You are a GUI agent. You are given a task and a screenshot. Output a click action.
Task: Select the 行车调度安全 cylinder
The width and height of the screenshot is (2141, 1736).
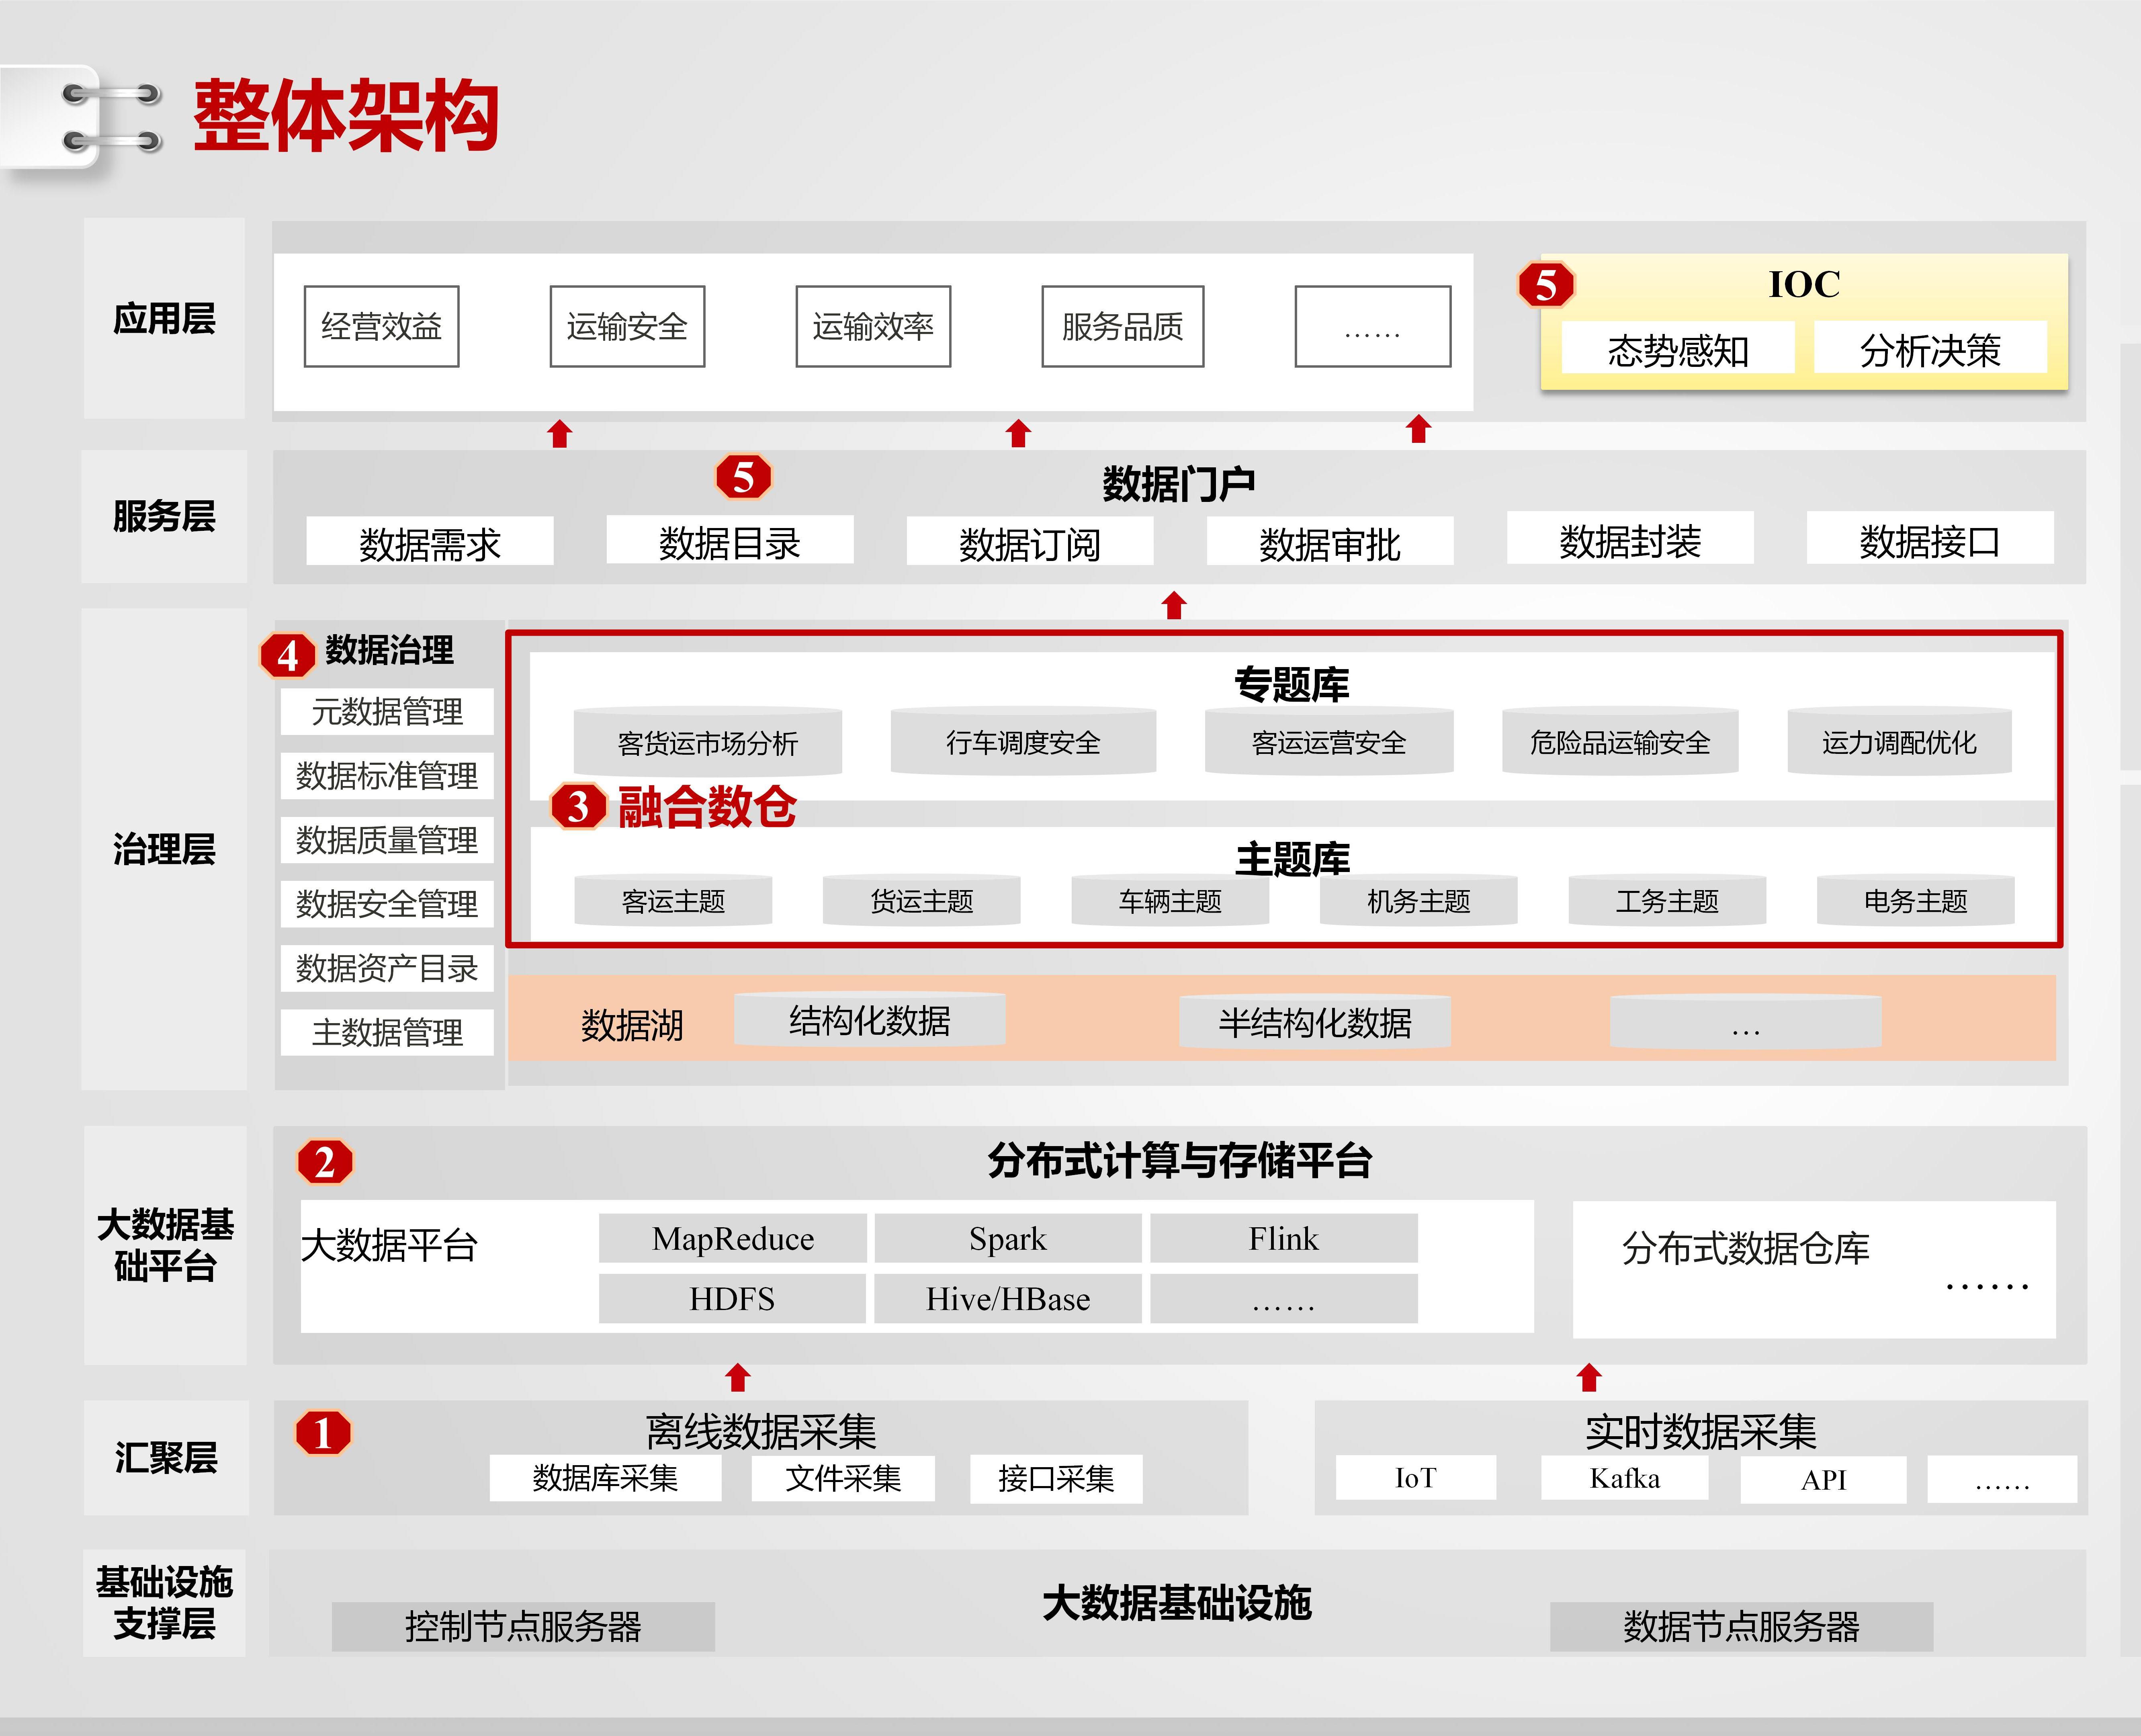click(1023, 741)
